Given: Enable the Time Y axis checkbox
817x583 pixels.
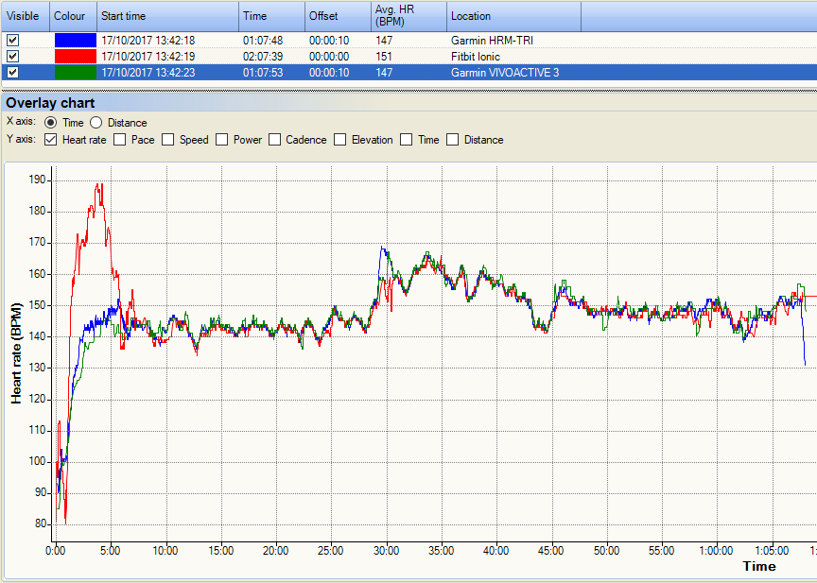Looking at the screenshot, I should pos(407,140).
